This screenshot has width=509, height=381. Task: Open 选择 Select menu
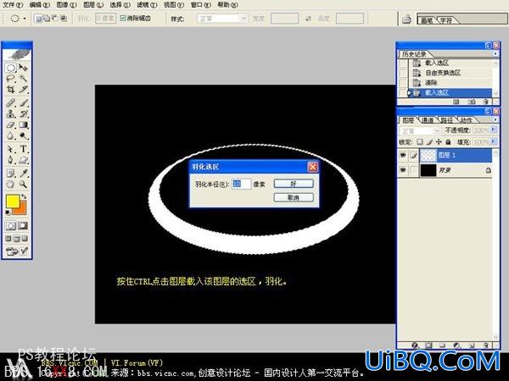click(x=120, y=4)
